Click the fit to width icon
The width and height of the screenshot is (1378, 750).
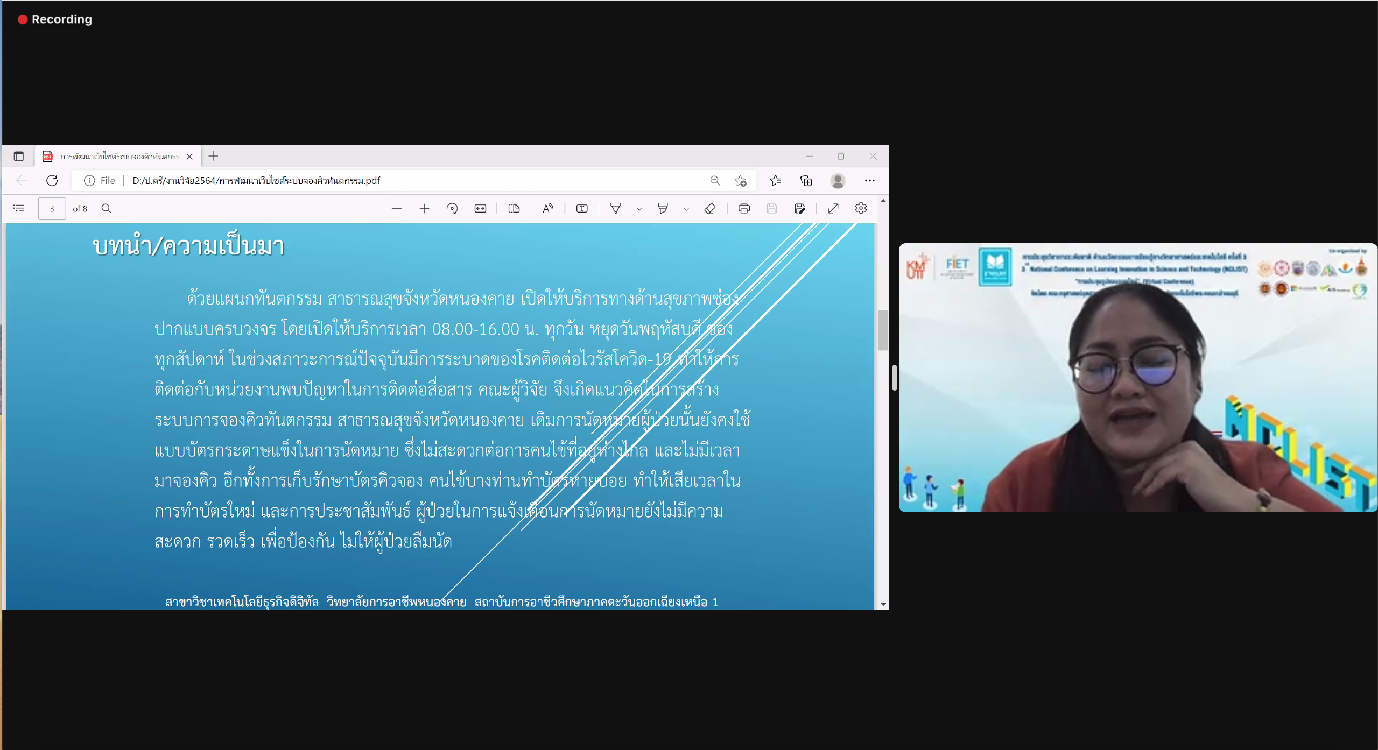pyautogui.click(x=480, y=208)
